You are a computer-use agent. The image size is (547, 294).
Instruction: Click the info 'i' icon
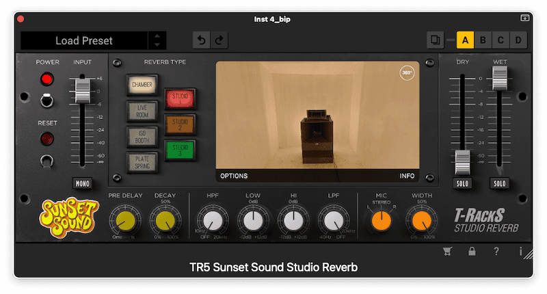tap(520, 251)
